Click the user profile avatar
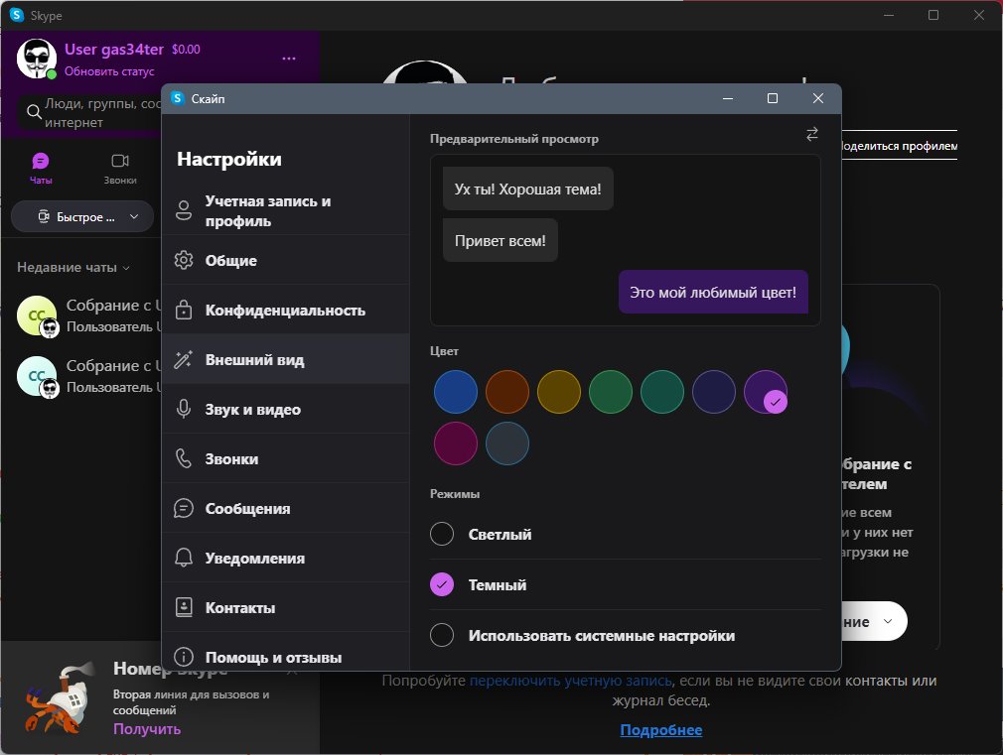This screenshot has width=1003, height=755. pyautogui.click(x=37, y=59)
